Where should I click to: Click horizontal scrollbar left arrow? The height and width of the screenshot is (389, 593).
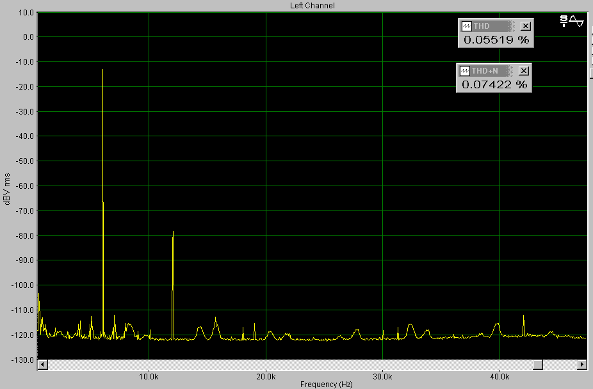click(x=43, y=365)
